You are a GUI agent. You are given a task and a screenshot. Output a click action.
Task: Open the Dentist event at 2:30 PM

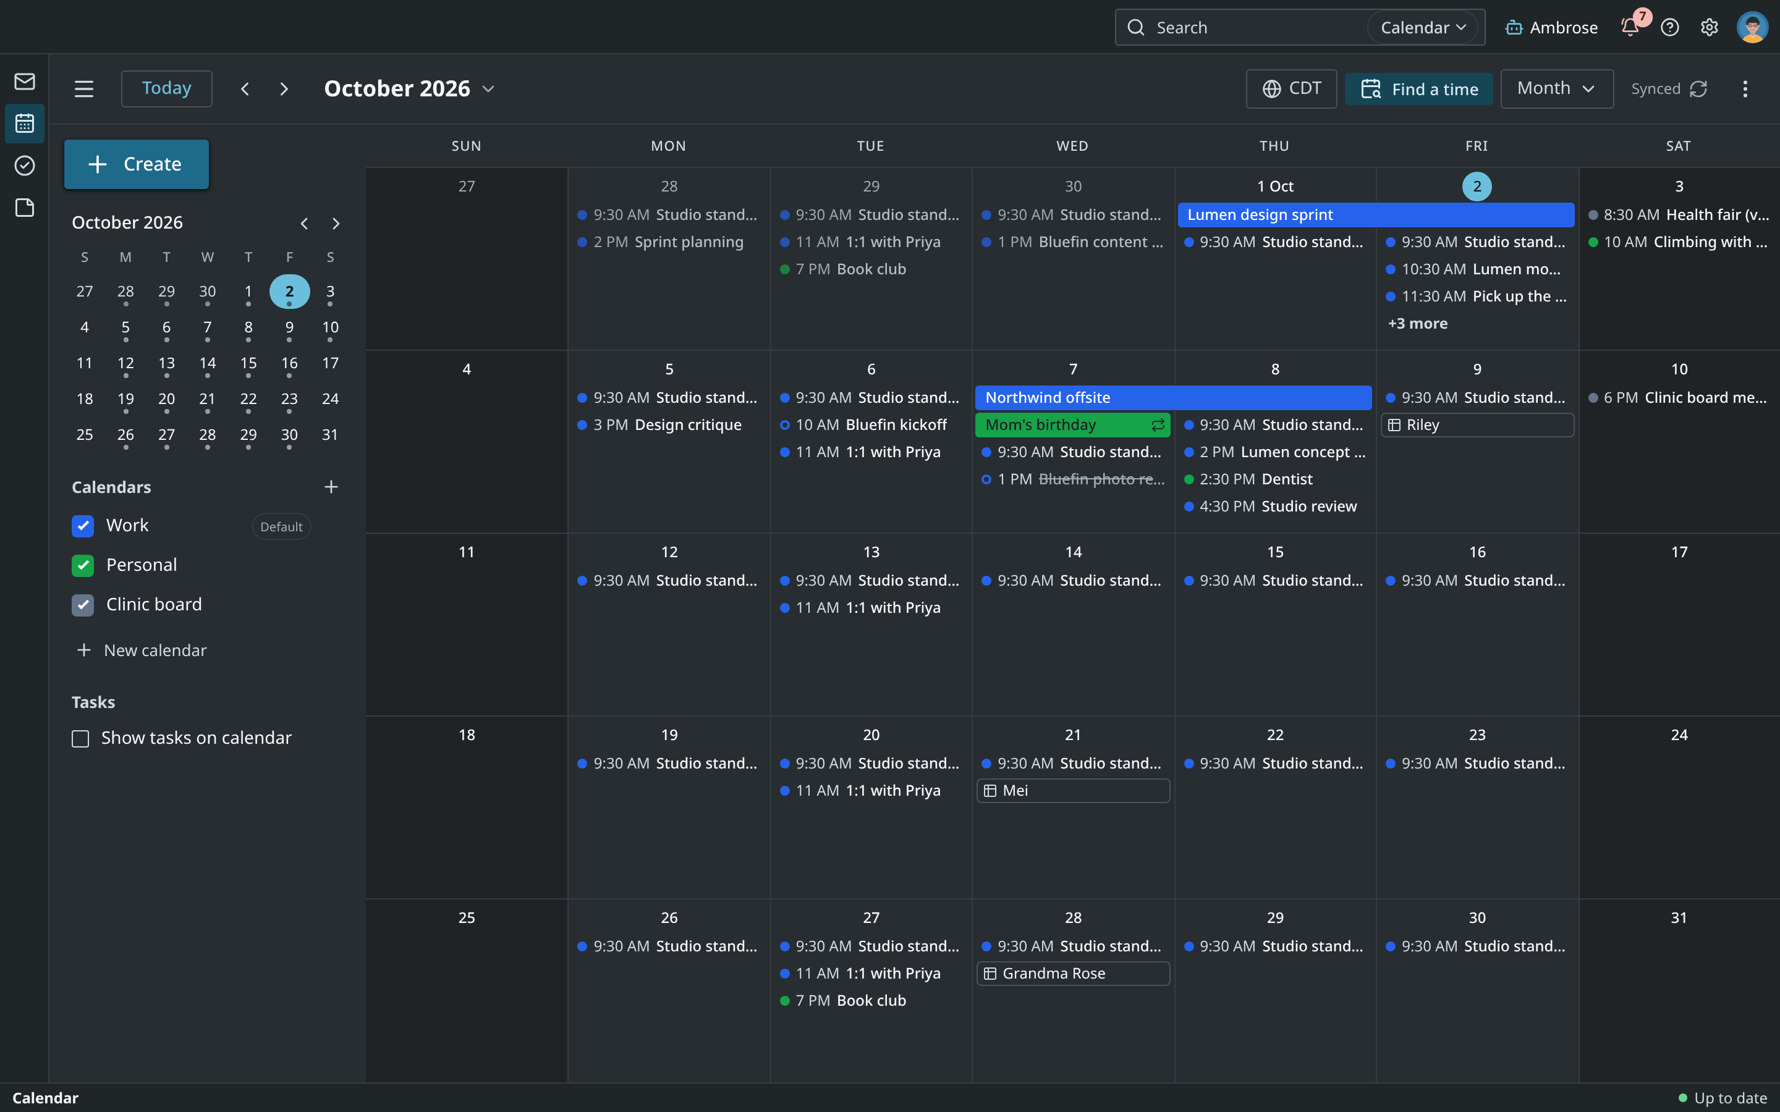1276,479
